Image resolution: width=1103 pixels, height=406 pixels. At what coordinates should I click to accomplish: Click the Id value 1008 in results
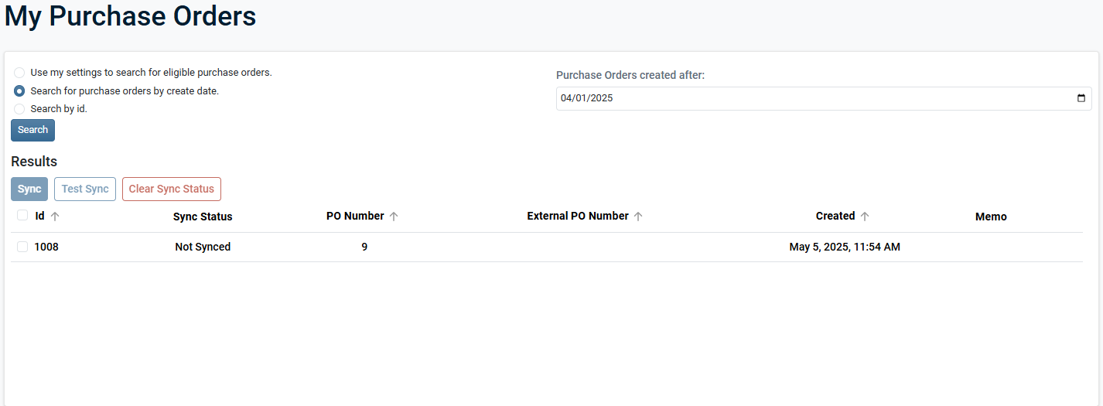(x=46, y=247)
